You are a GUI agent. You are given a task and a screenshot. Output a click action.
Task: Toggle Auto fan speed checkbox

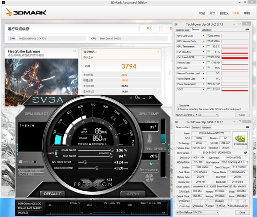tap(151, 163)
